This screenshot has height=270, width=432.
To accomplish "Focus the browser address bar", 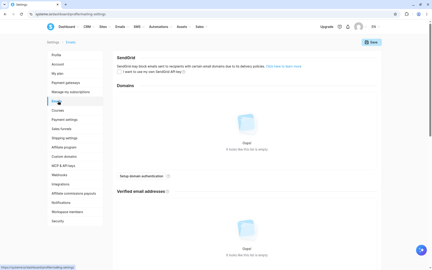I will (213, 14).
